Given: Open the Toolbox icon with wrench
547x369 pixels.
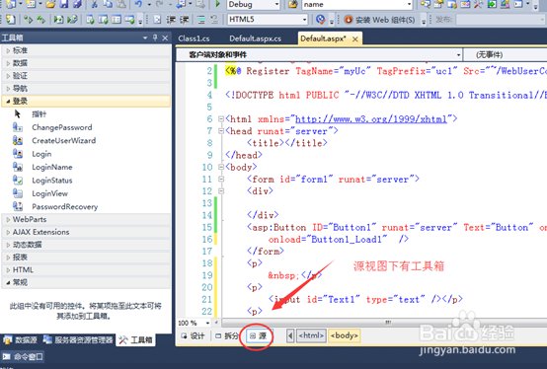Looking at the screenshot, I should [x=478, y=4].
